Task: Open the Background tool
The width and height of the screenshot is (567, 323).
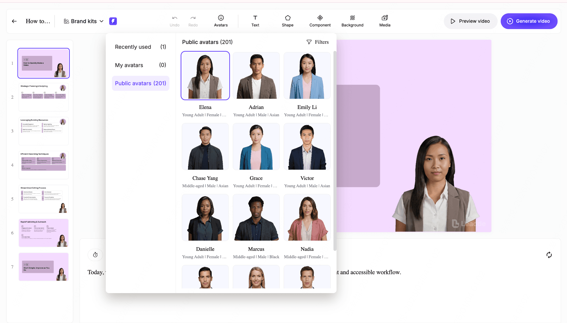Action: pos(352,21)
